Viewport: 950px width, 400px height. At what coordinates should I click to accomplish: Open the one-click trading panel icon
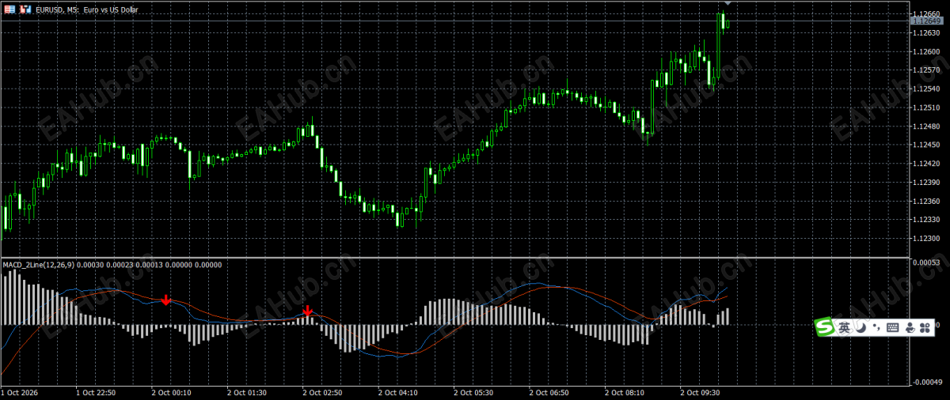click(x=9, y=9)
